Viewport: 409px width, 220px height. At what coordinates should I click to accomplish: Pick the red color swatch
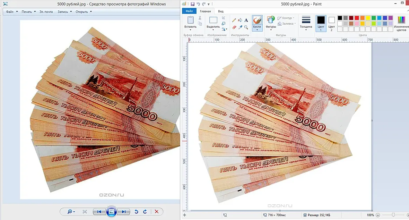pyautogui.click(x=357, y=18)
